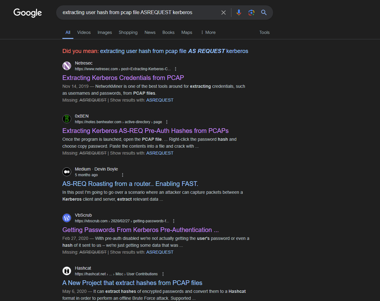This screenshot has height=301, width=380.
Task: Click the Hashcat source name
Action: click(83, 268)
